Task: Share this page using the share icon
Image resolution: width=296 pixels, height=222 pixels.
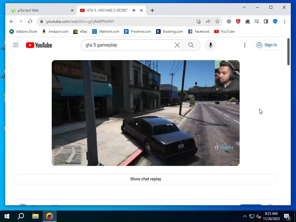Action: 208,21
